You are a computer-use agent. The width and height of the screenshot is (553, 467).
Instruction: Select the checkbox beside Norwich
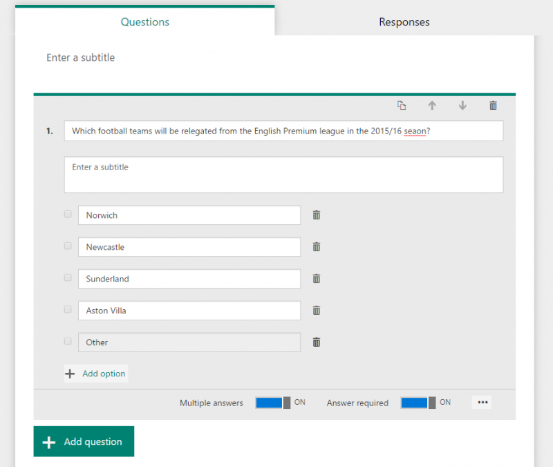tap(68, 214)
